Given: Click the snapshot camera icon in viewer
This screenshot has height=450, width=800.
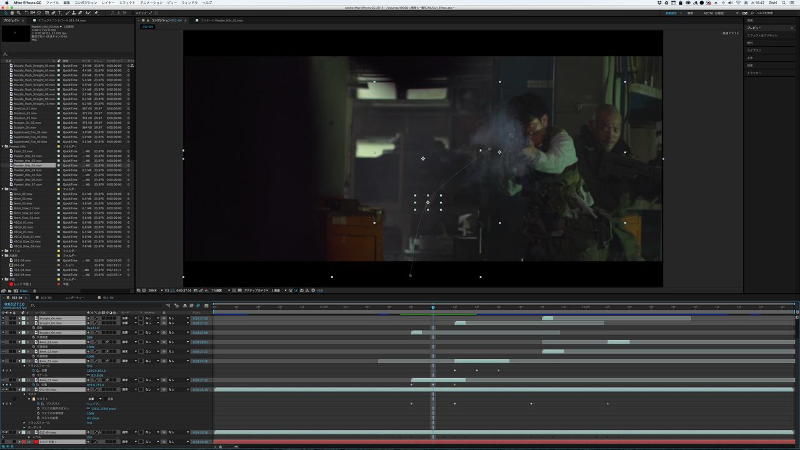Looking at the screenshot, I should point(195,290).
